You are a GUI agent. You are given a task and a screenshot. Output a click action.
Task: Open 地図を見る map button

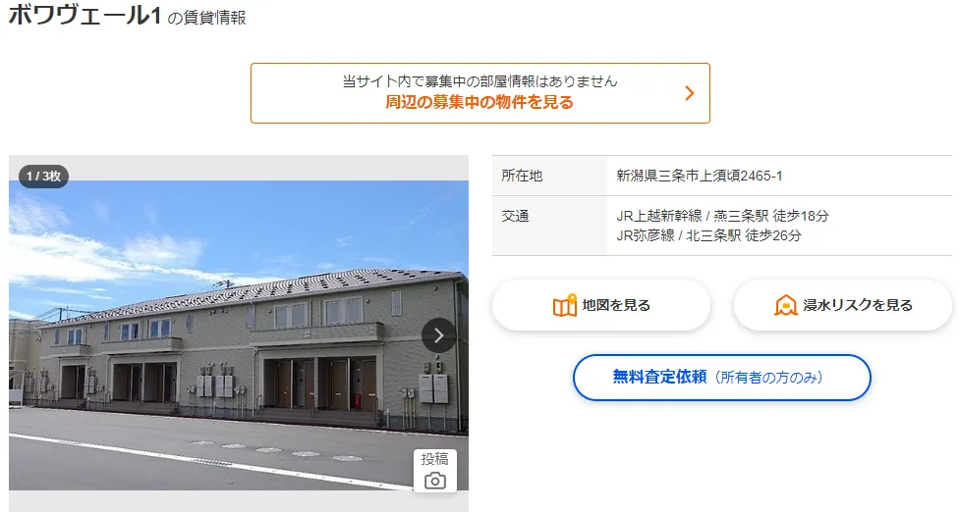[601, 305]
